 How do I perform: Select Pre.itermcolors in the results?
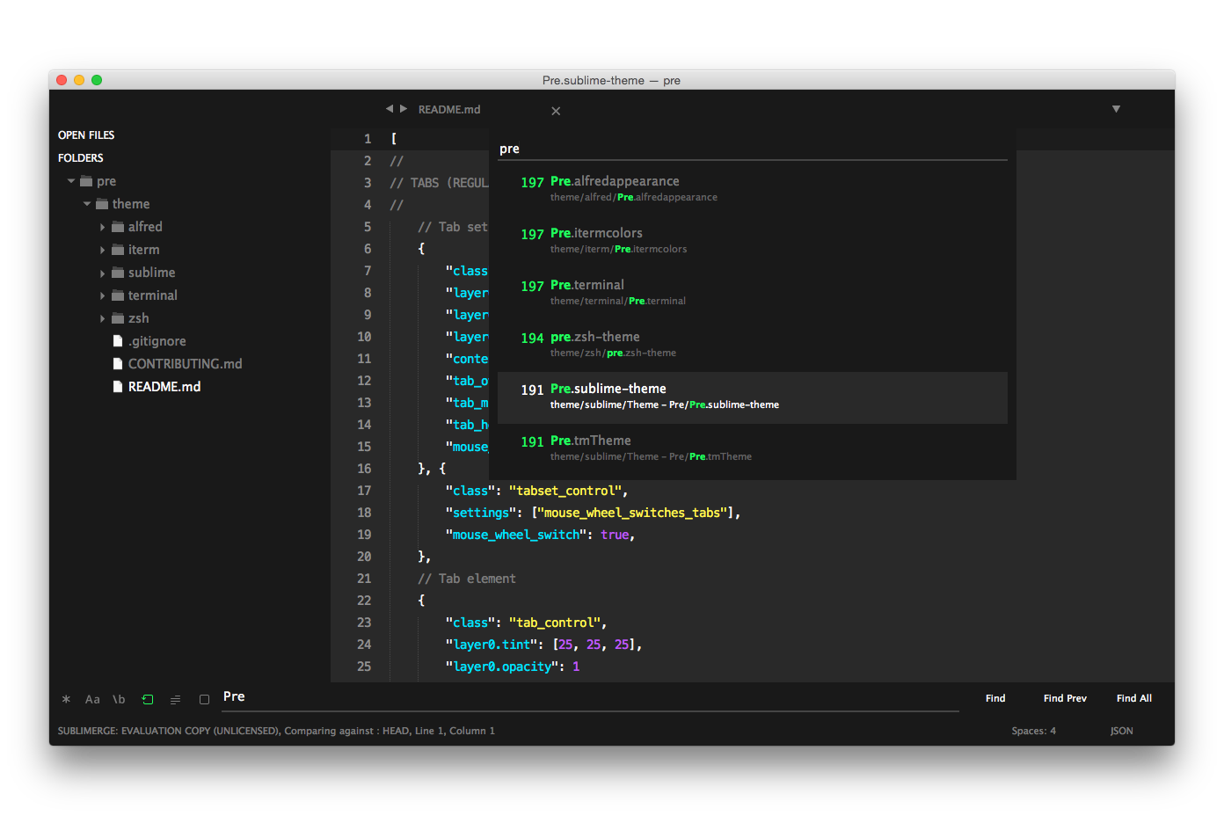tap(753, 242)
